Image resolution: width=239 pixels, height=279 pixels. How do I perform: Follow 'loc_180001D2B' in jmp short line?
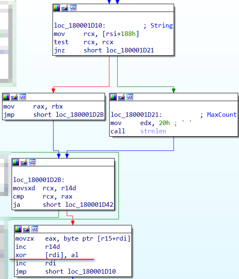[x=80, y=115]
